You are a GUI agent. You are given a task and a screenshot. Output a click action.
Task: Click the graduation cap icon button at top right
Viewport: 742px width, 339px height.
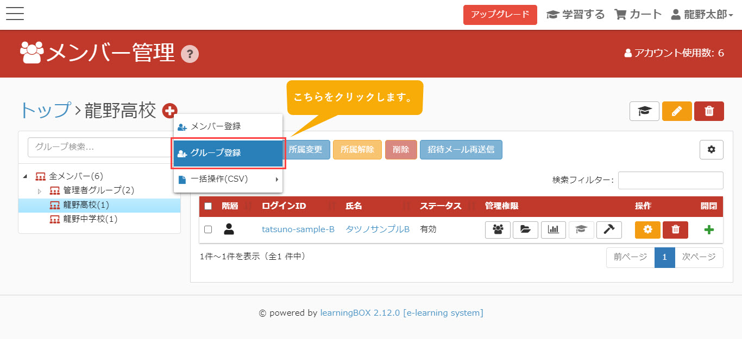pos(644,111)
